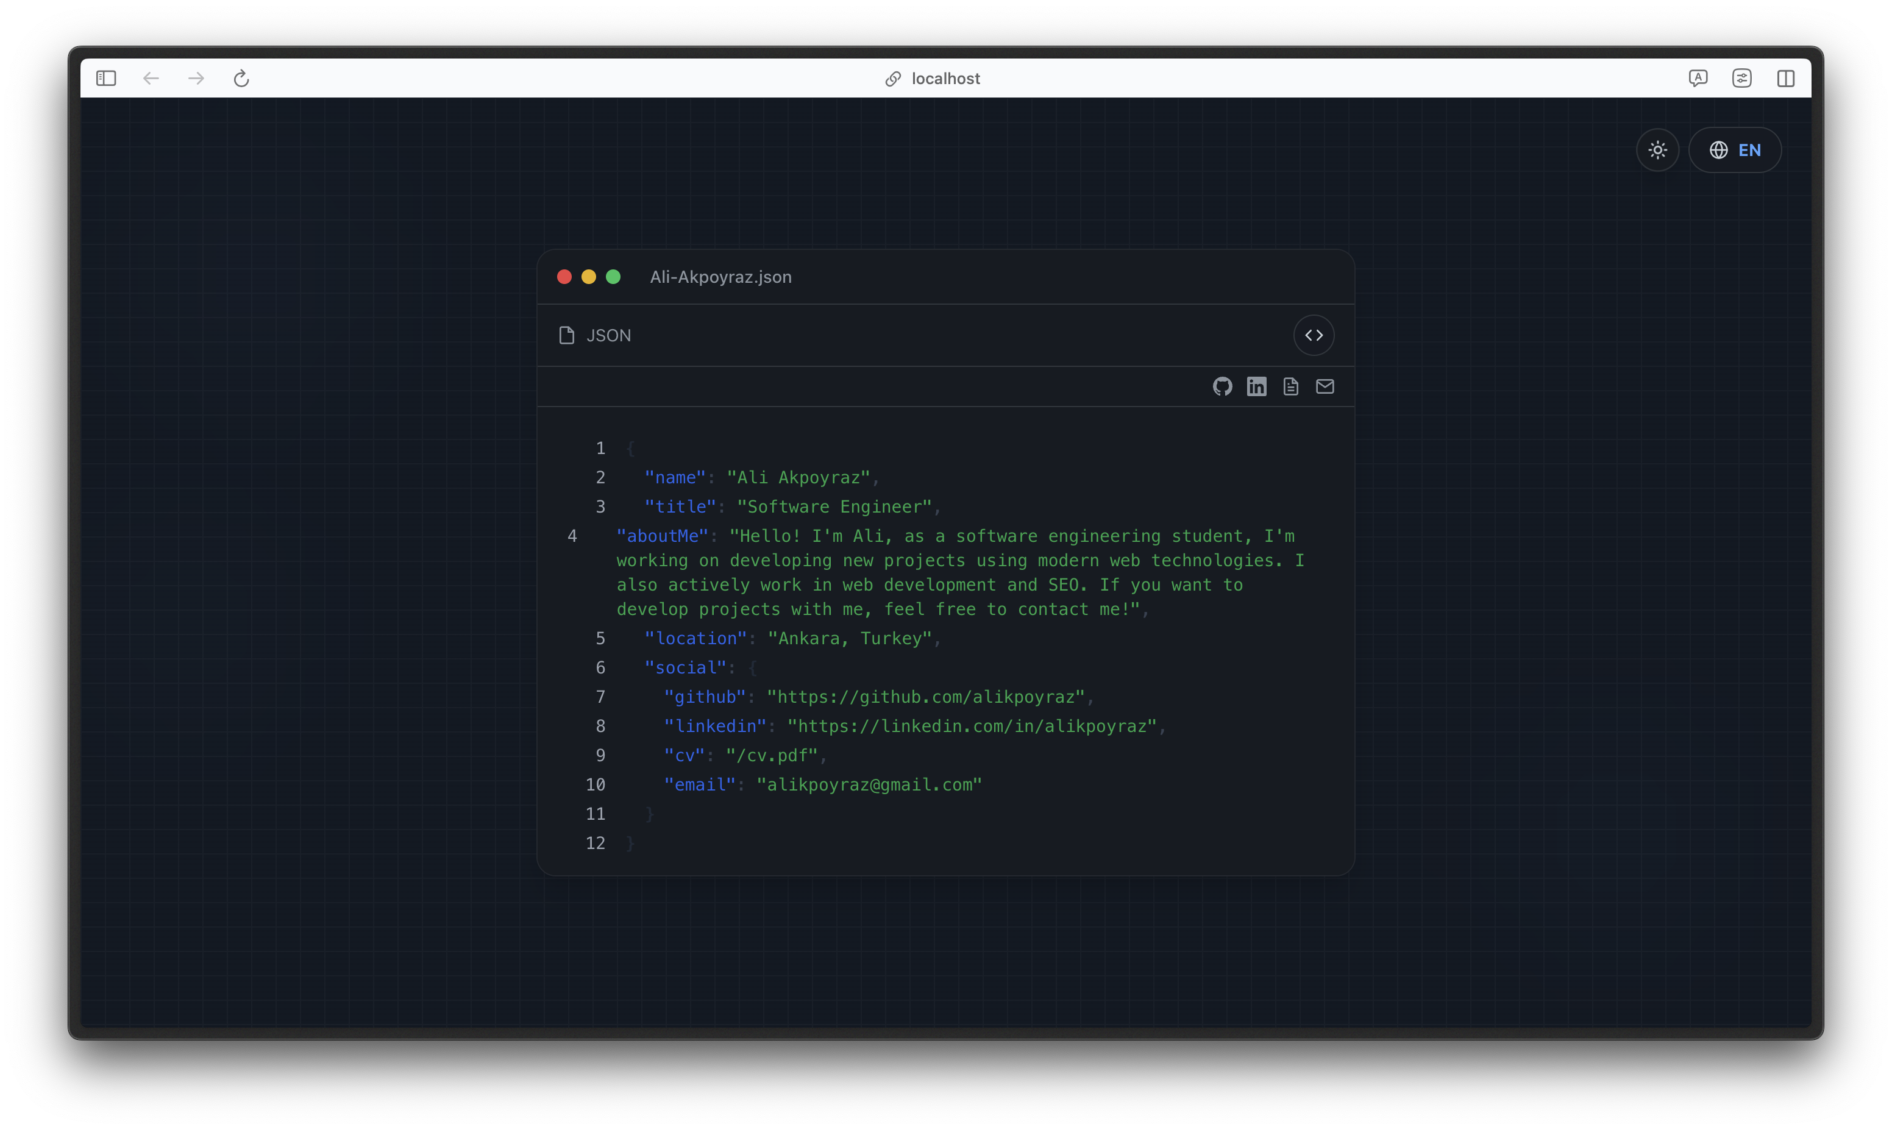Image resolution: width=1892 pixels, height=1130 pixels.
Task: Expand the back navigation arrow
Action: pos(151,79)
